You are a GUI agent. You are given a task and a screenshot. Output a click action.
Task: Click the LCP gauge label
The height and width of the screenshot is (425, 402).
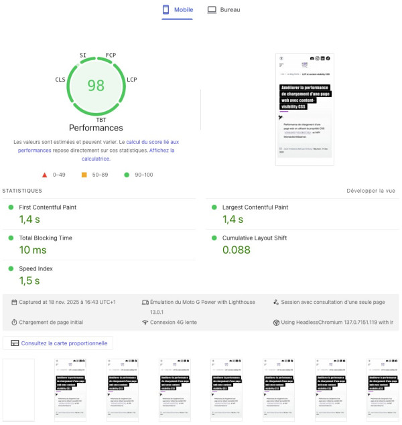[x=132, y=80]
